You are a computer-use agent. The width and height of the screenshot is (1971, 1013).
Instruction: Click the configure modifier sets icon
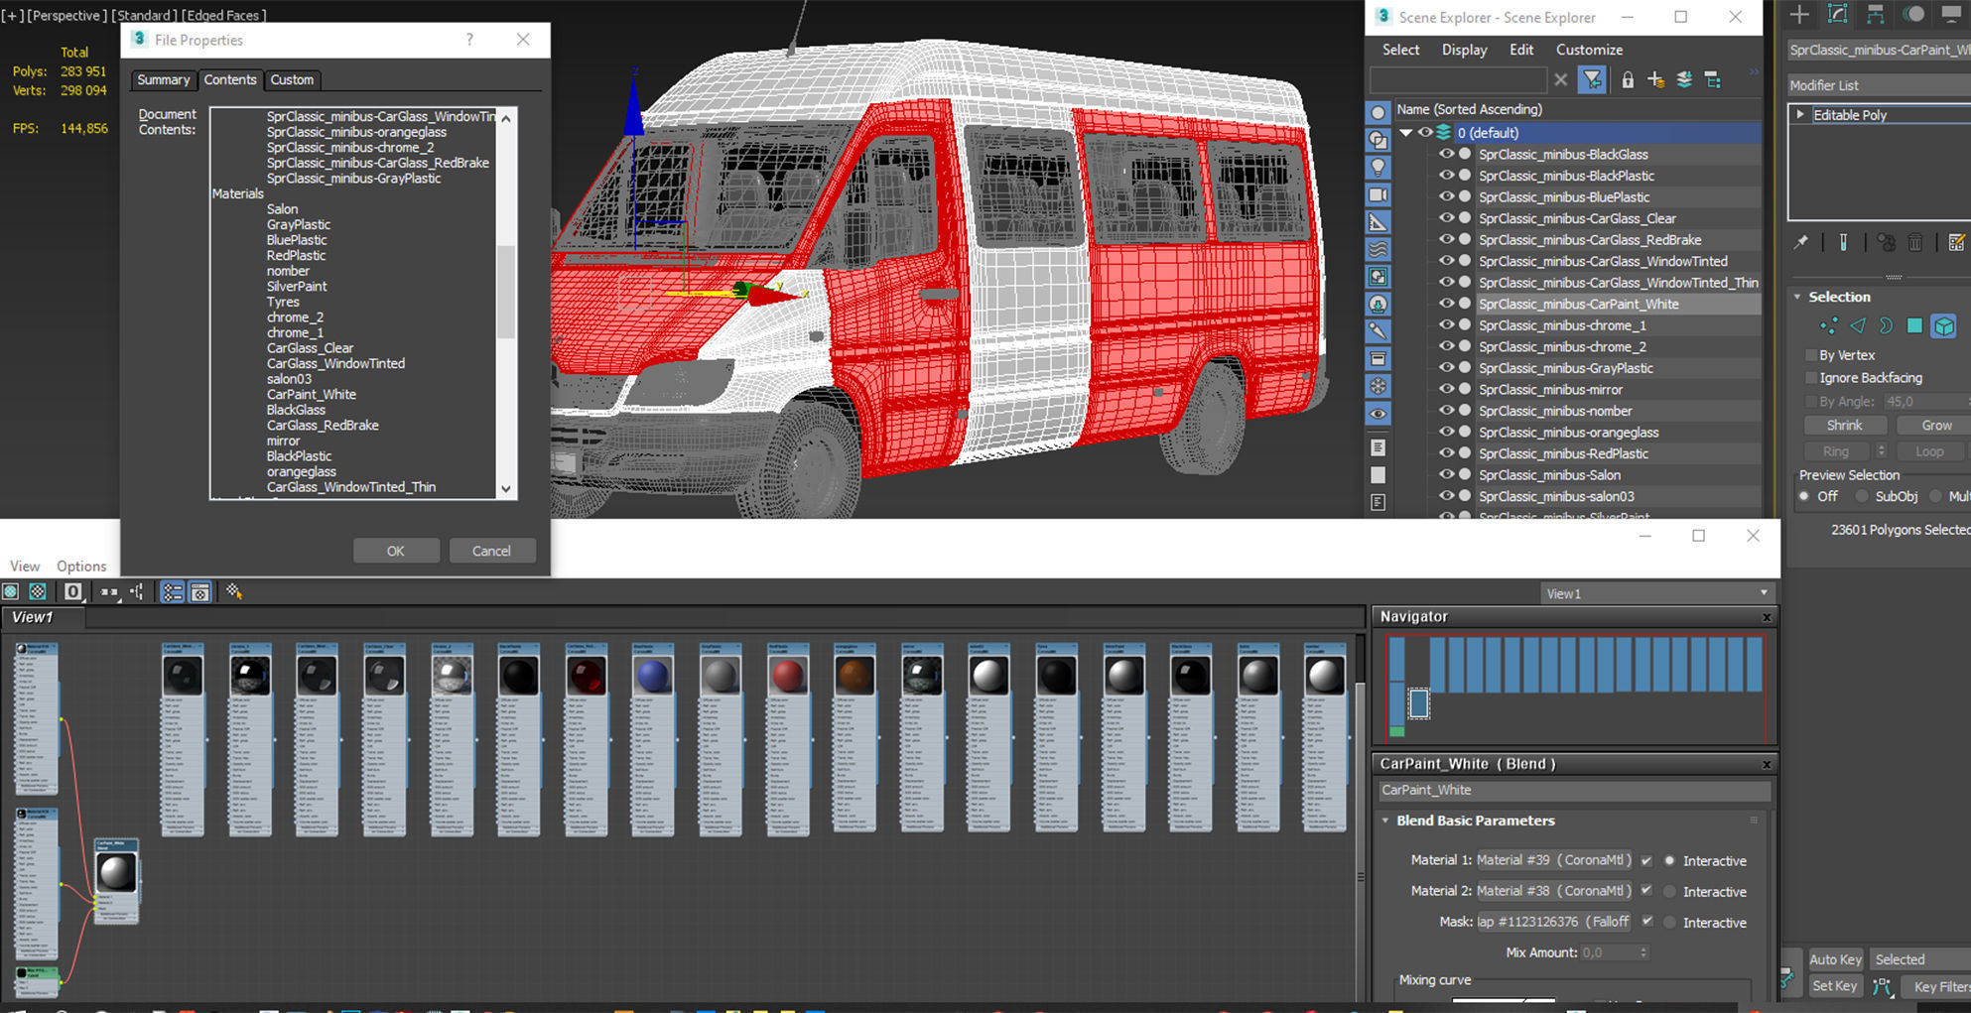1956,242
